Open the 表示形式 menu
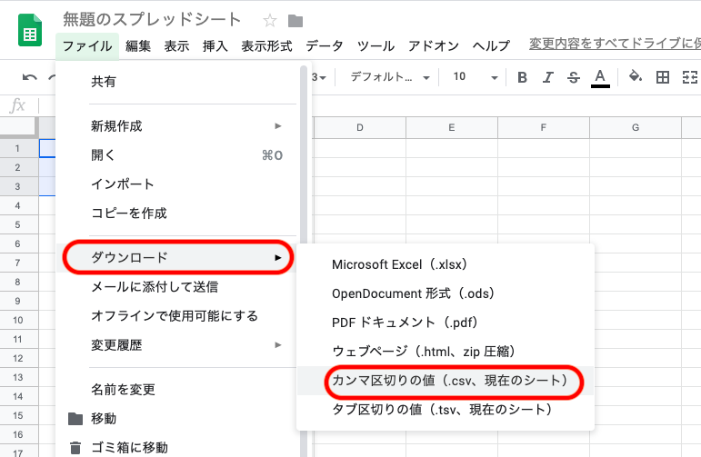Viewport: 701px width, 457px height. (x=267, y=46)
